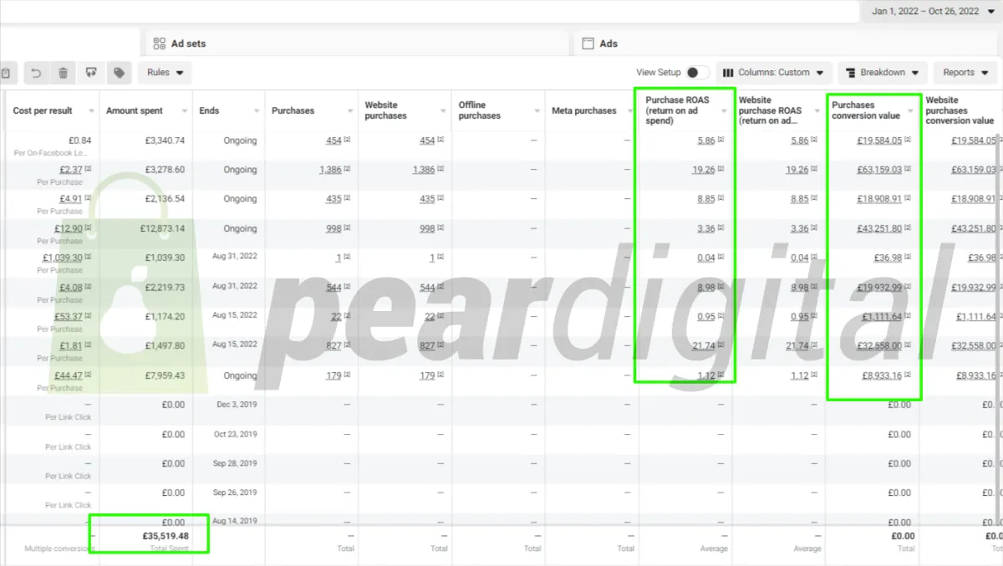Select the £12,873.14 amount spent cell
The image size is (1003, 566).
coord(162,228)
